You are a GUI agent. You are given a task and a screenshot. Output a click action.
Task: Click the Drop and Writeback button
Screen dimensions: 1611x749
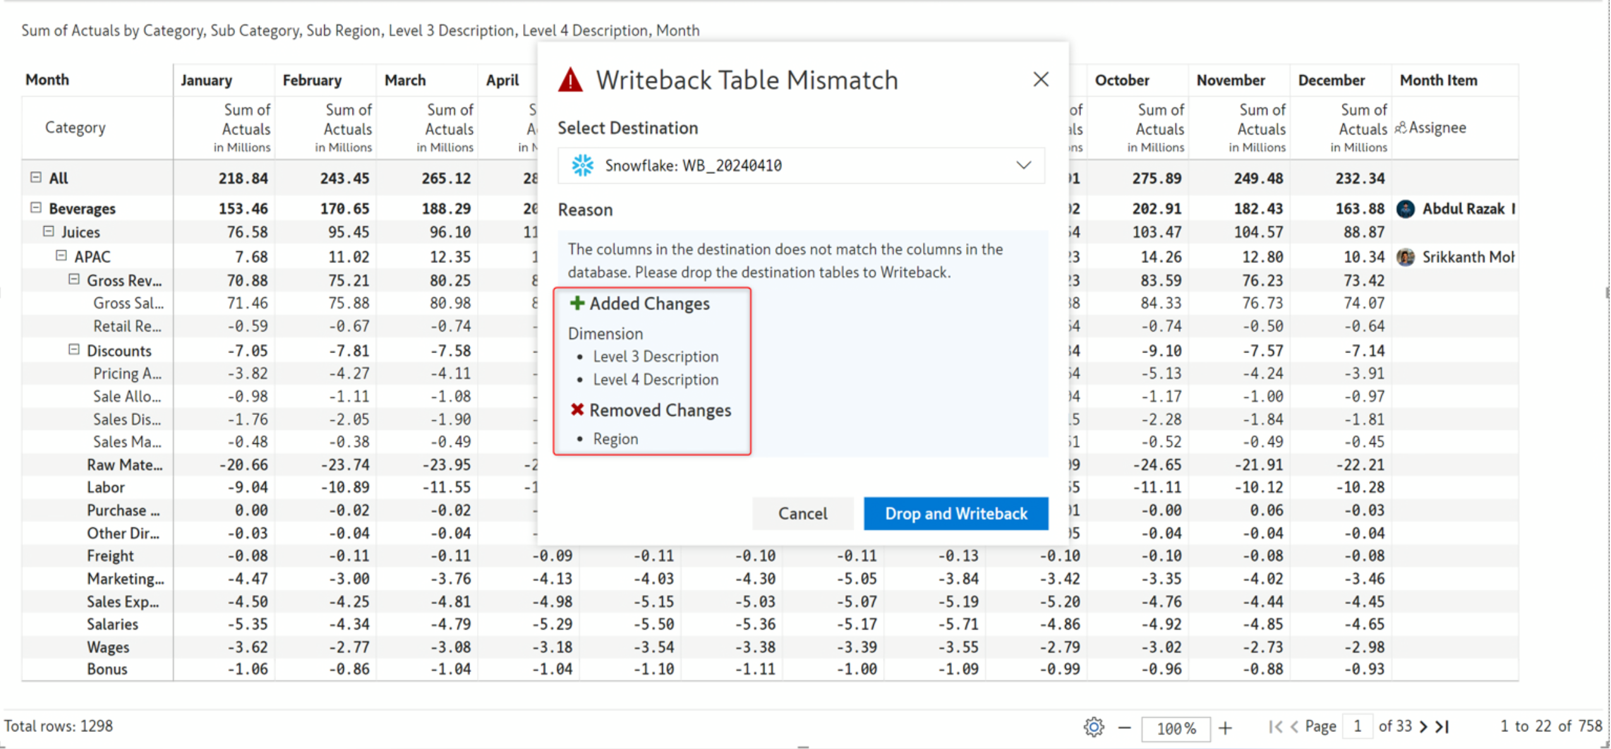(955, 513)
